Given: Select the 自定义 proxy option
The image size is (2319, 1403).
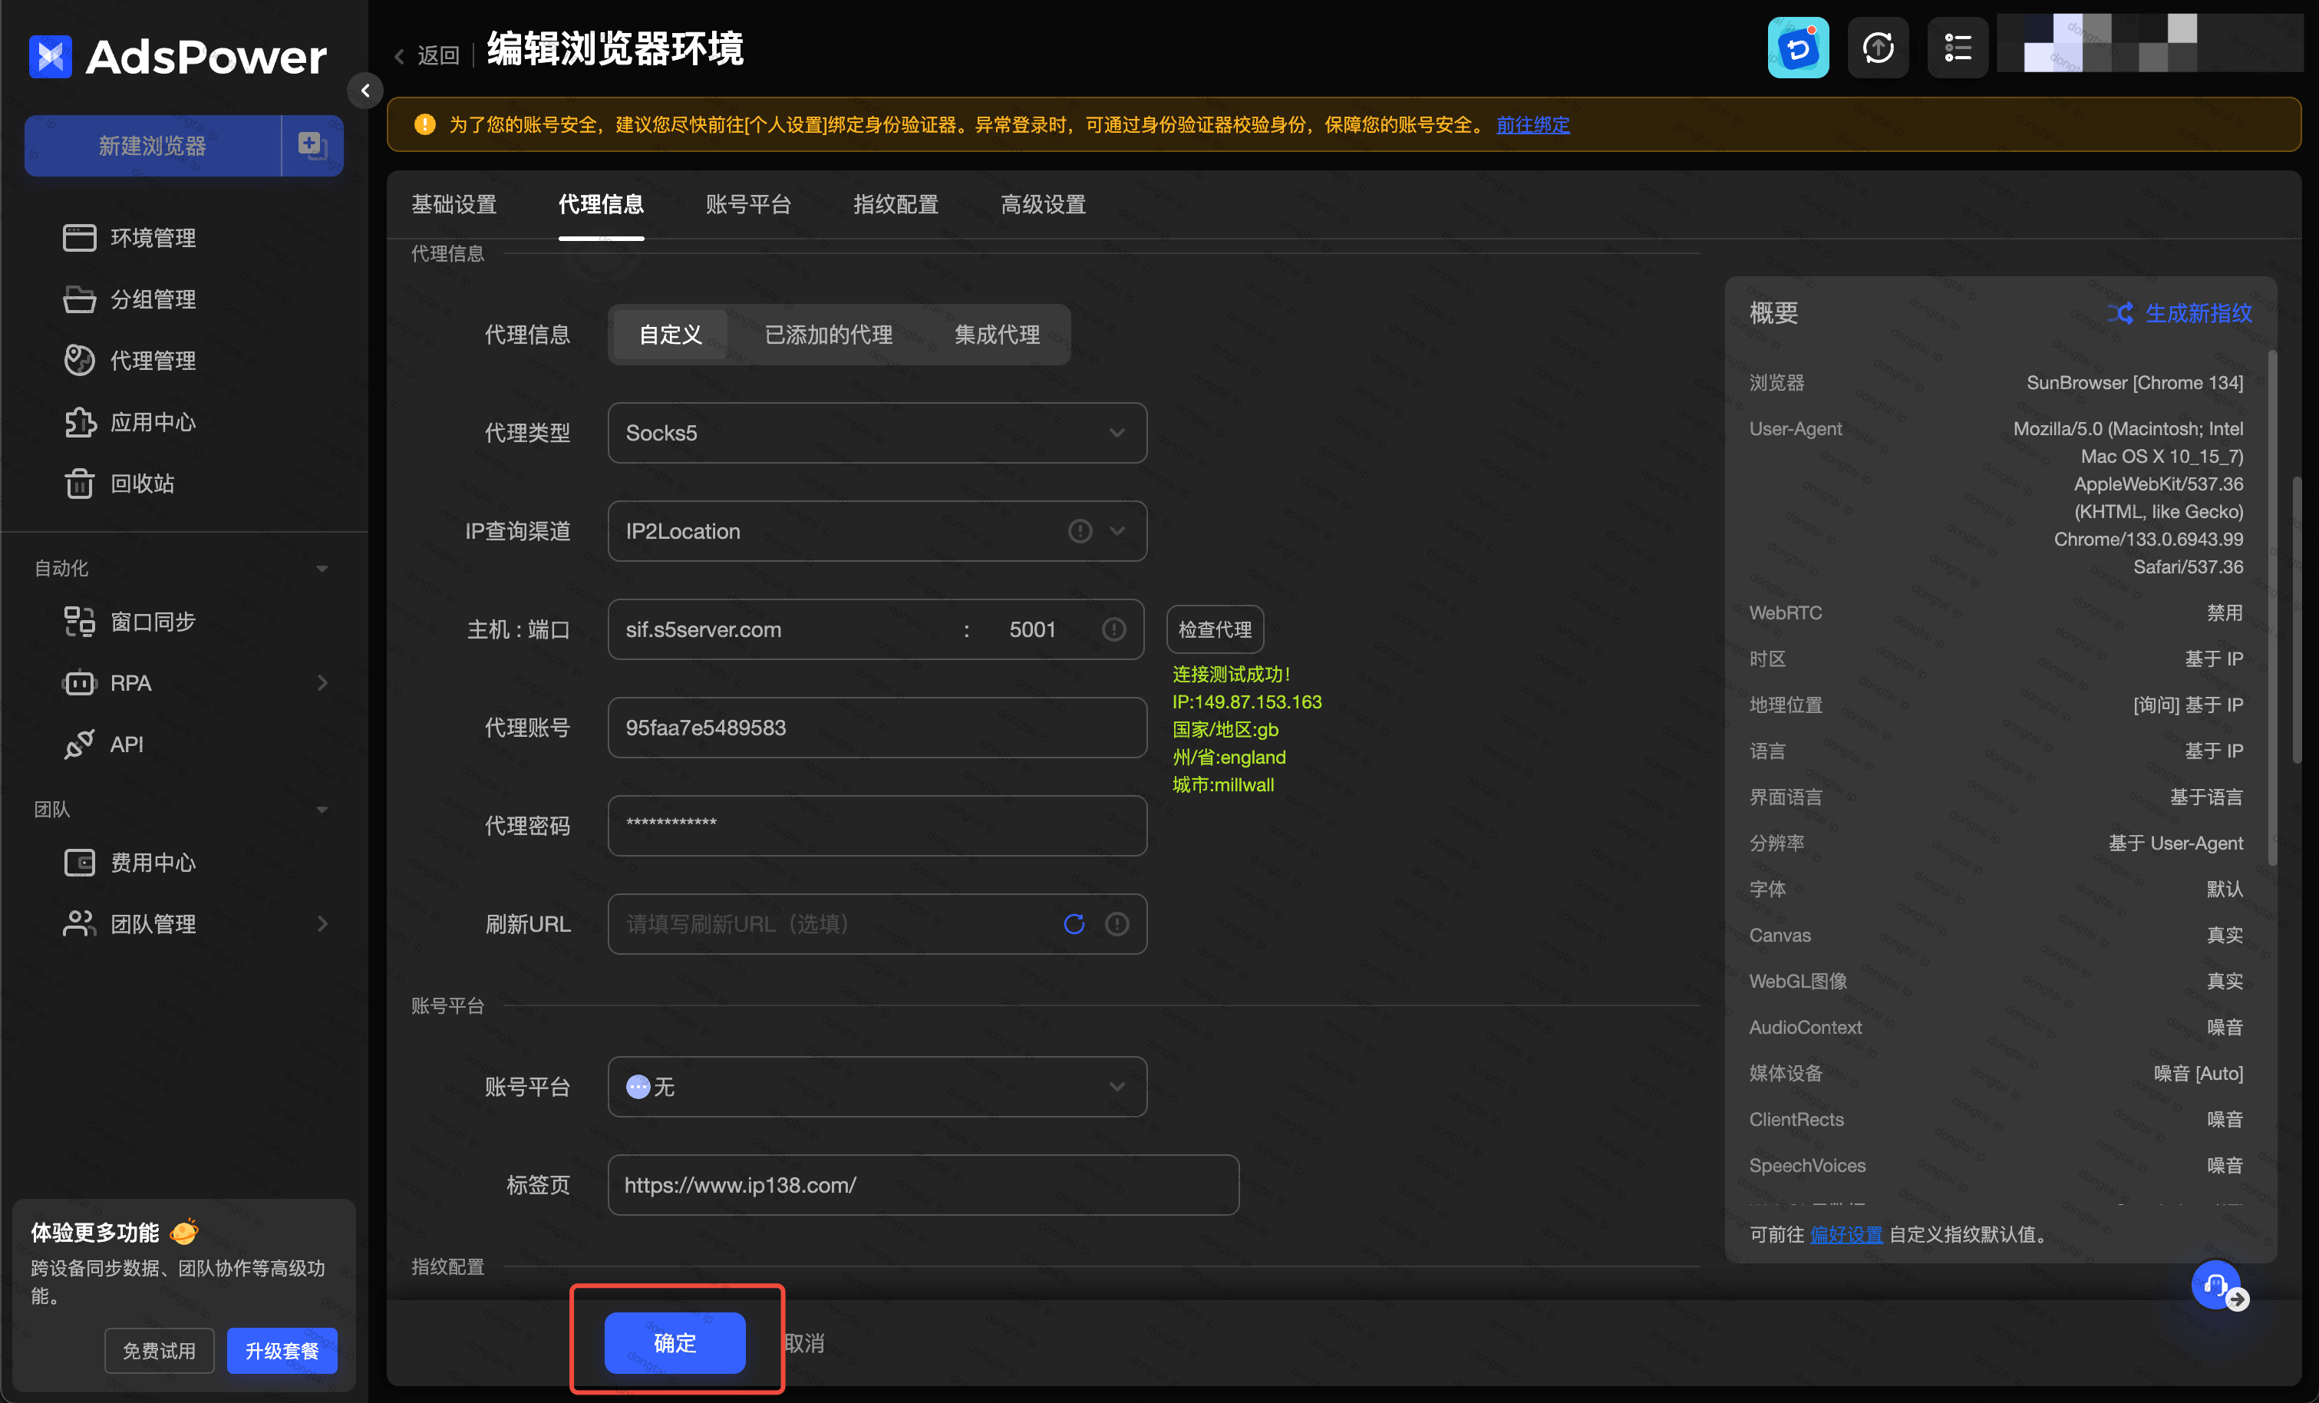Looking at the screenshot, I should click(670, 335).
